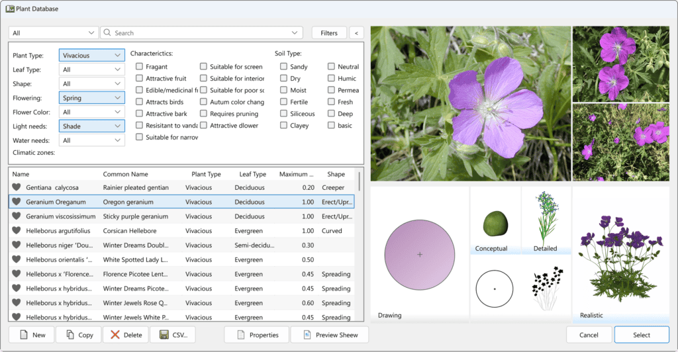Sort list by Common Name column header

coord(125,174)
